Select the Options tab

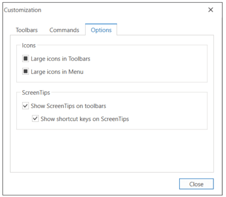[101, 30]
